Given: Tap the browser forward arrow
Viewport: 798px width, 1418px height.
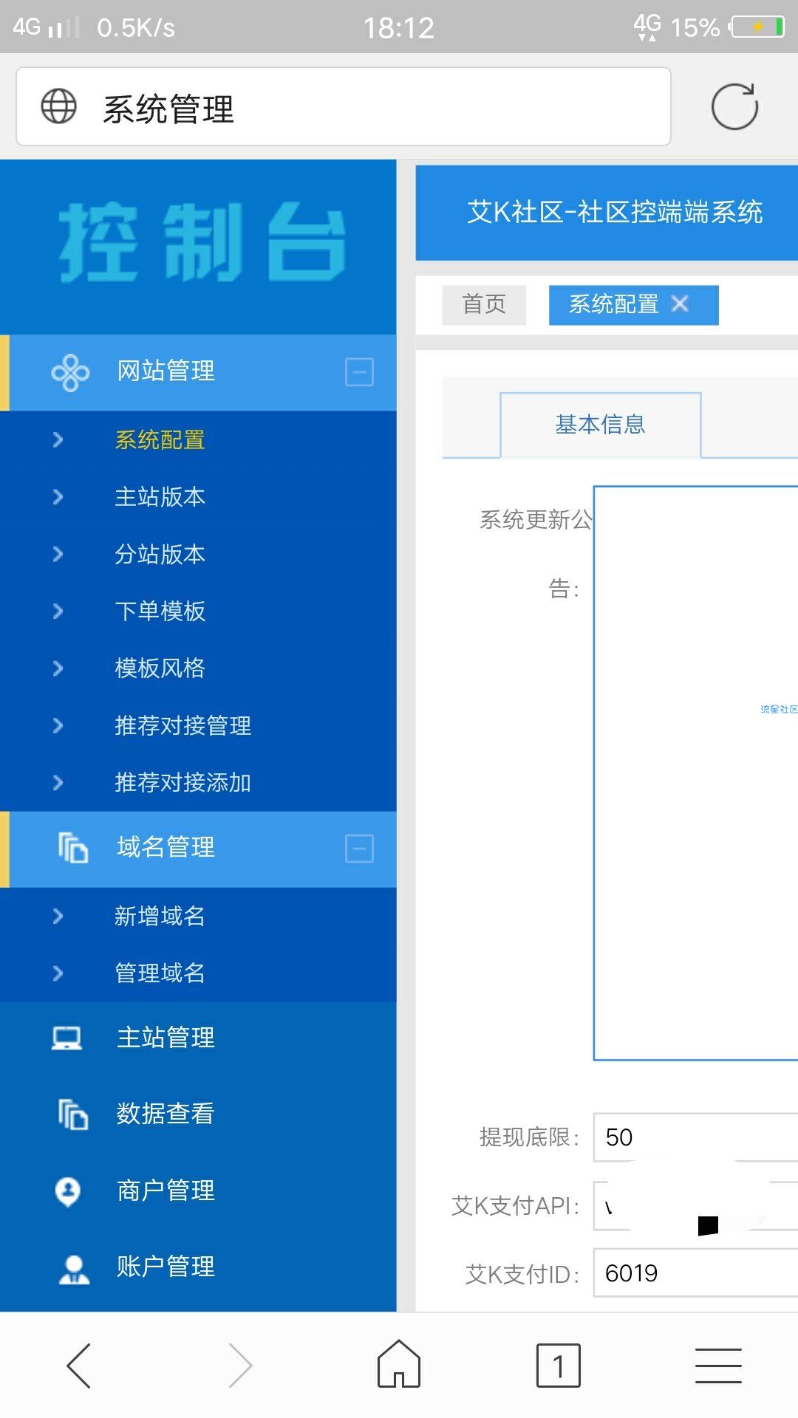Looking at the screenshot, I should pos(240,1366).
